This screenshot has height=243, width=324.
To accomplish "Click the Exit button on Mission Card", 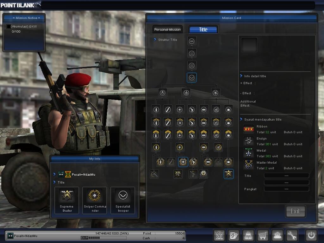I will coord(295,211).
